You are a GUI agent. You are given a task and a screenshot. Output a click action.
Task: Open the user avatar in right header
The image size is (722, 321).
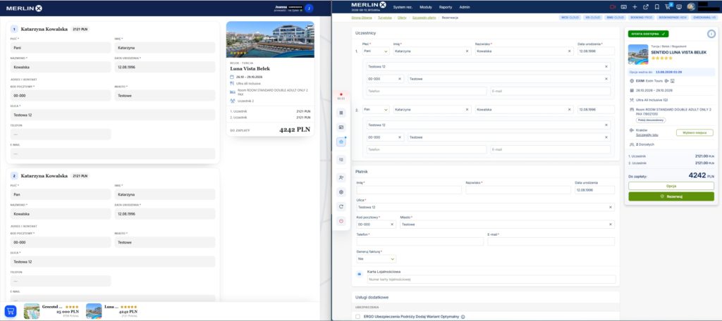[x=691, y=7]
